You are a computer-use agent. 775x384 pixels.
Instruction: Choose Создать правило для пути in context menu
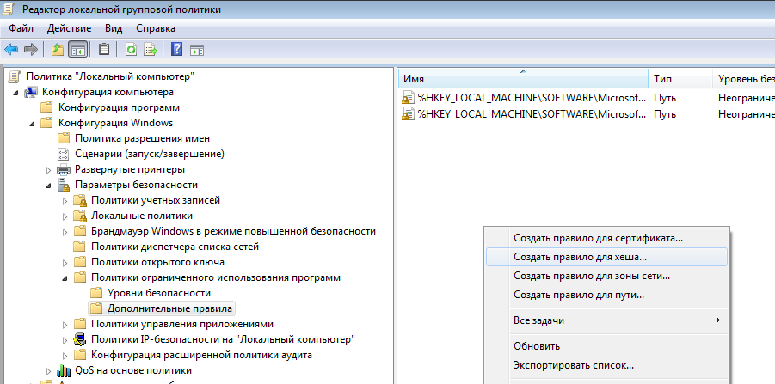pos(578,295)
